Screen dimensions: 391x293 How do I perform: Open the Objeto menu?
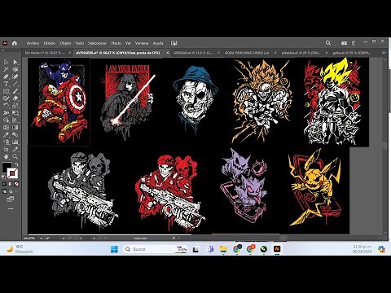[65, 43]
